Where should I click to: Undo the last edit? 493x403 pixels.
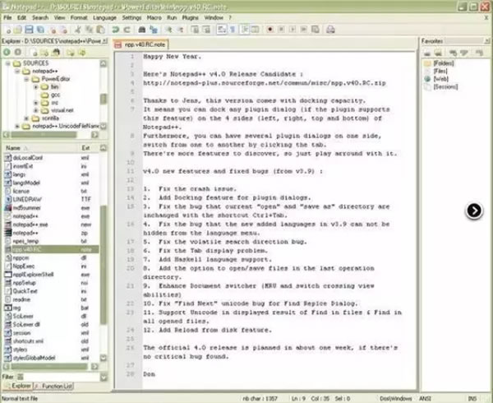click(116, 30)
